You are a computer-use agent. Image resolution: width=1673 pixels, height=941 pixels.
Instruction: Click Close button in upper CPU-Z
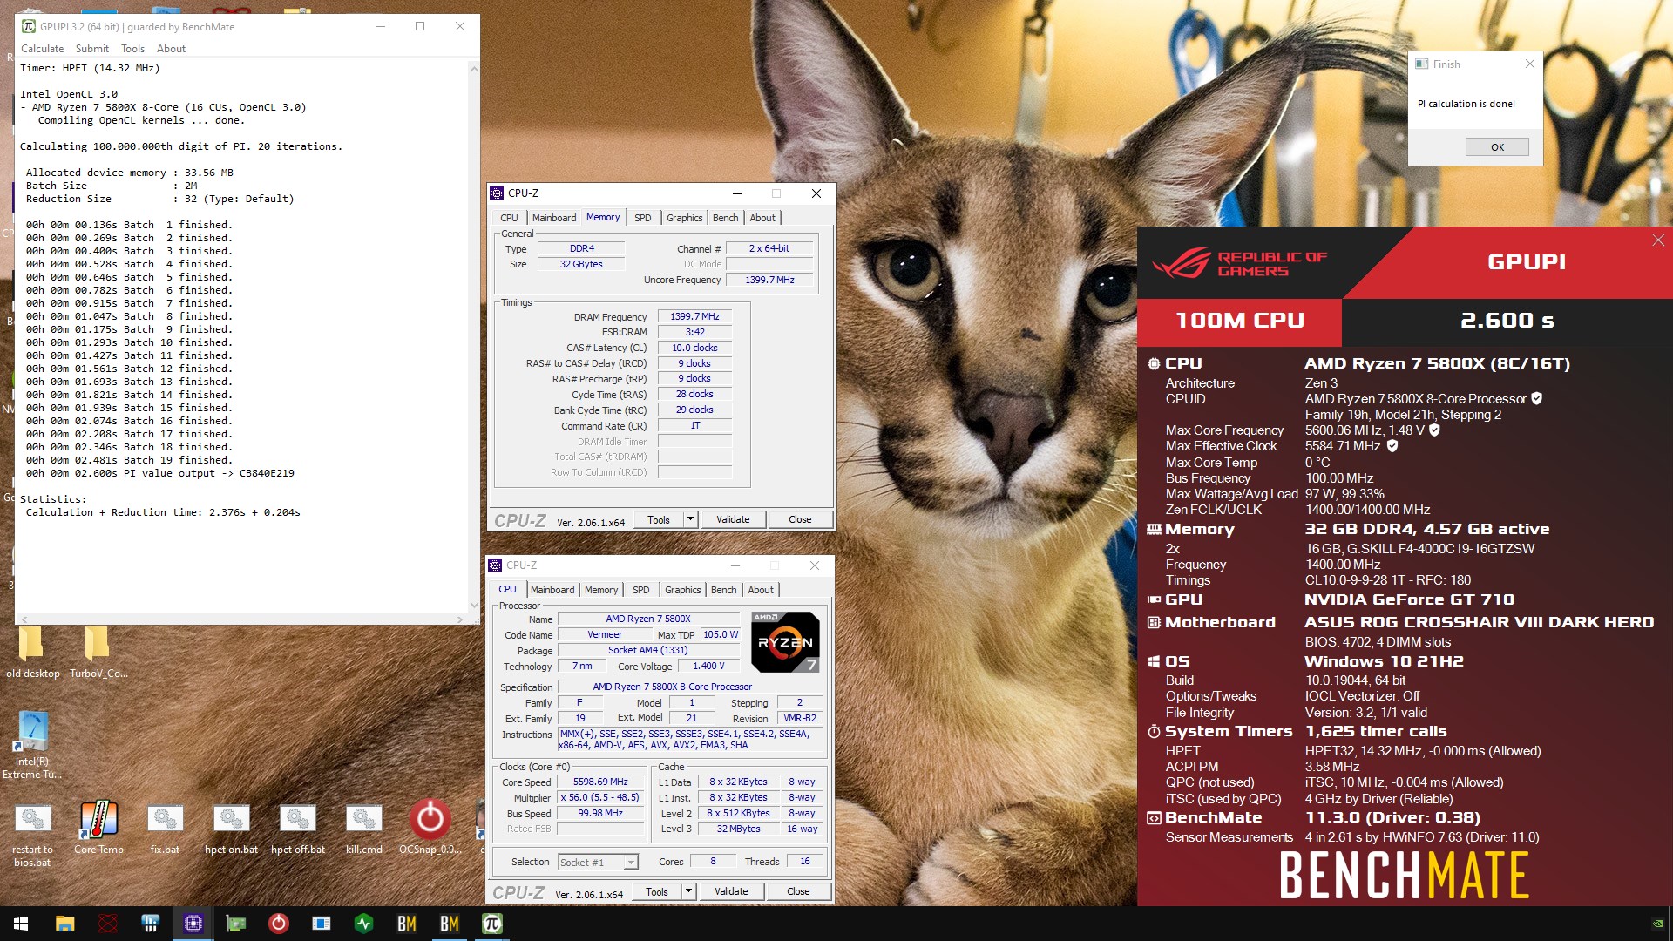(800, 519)
